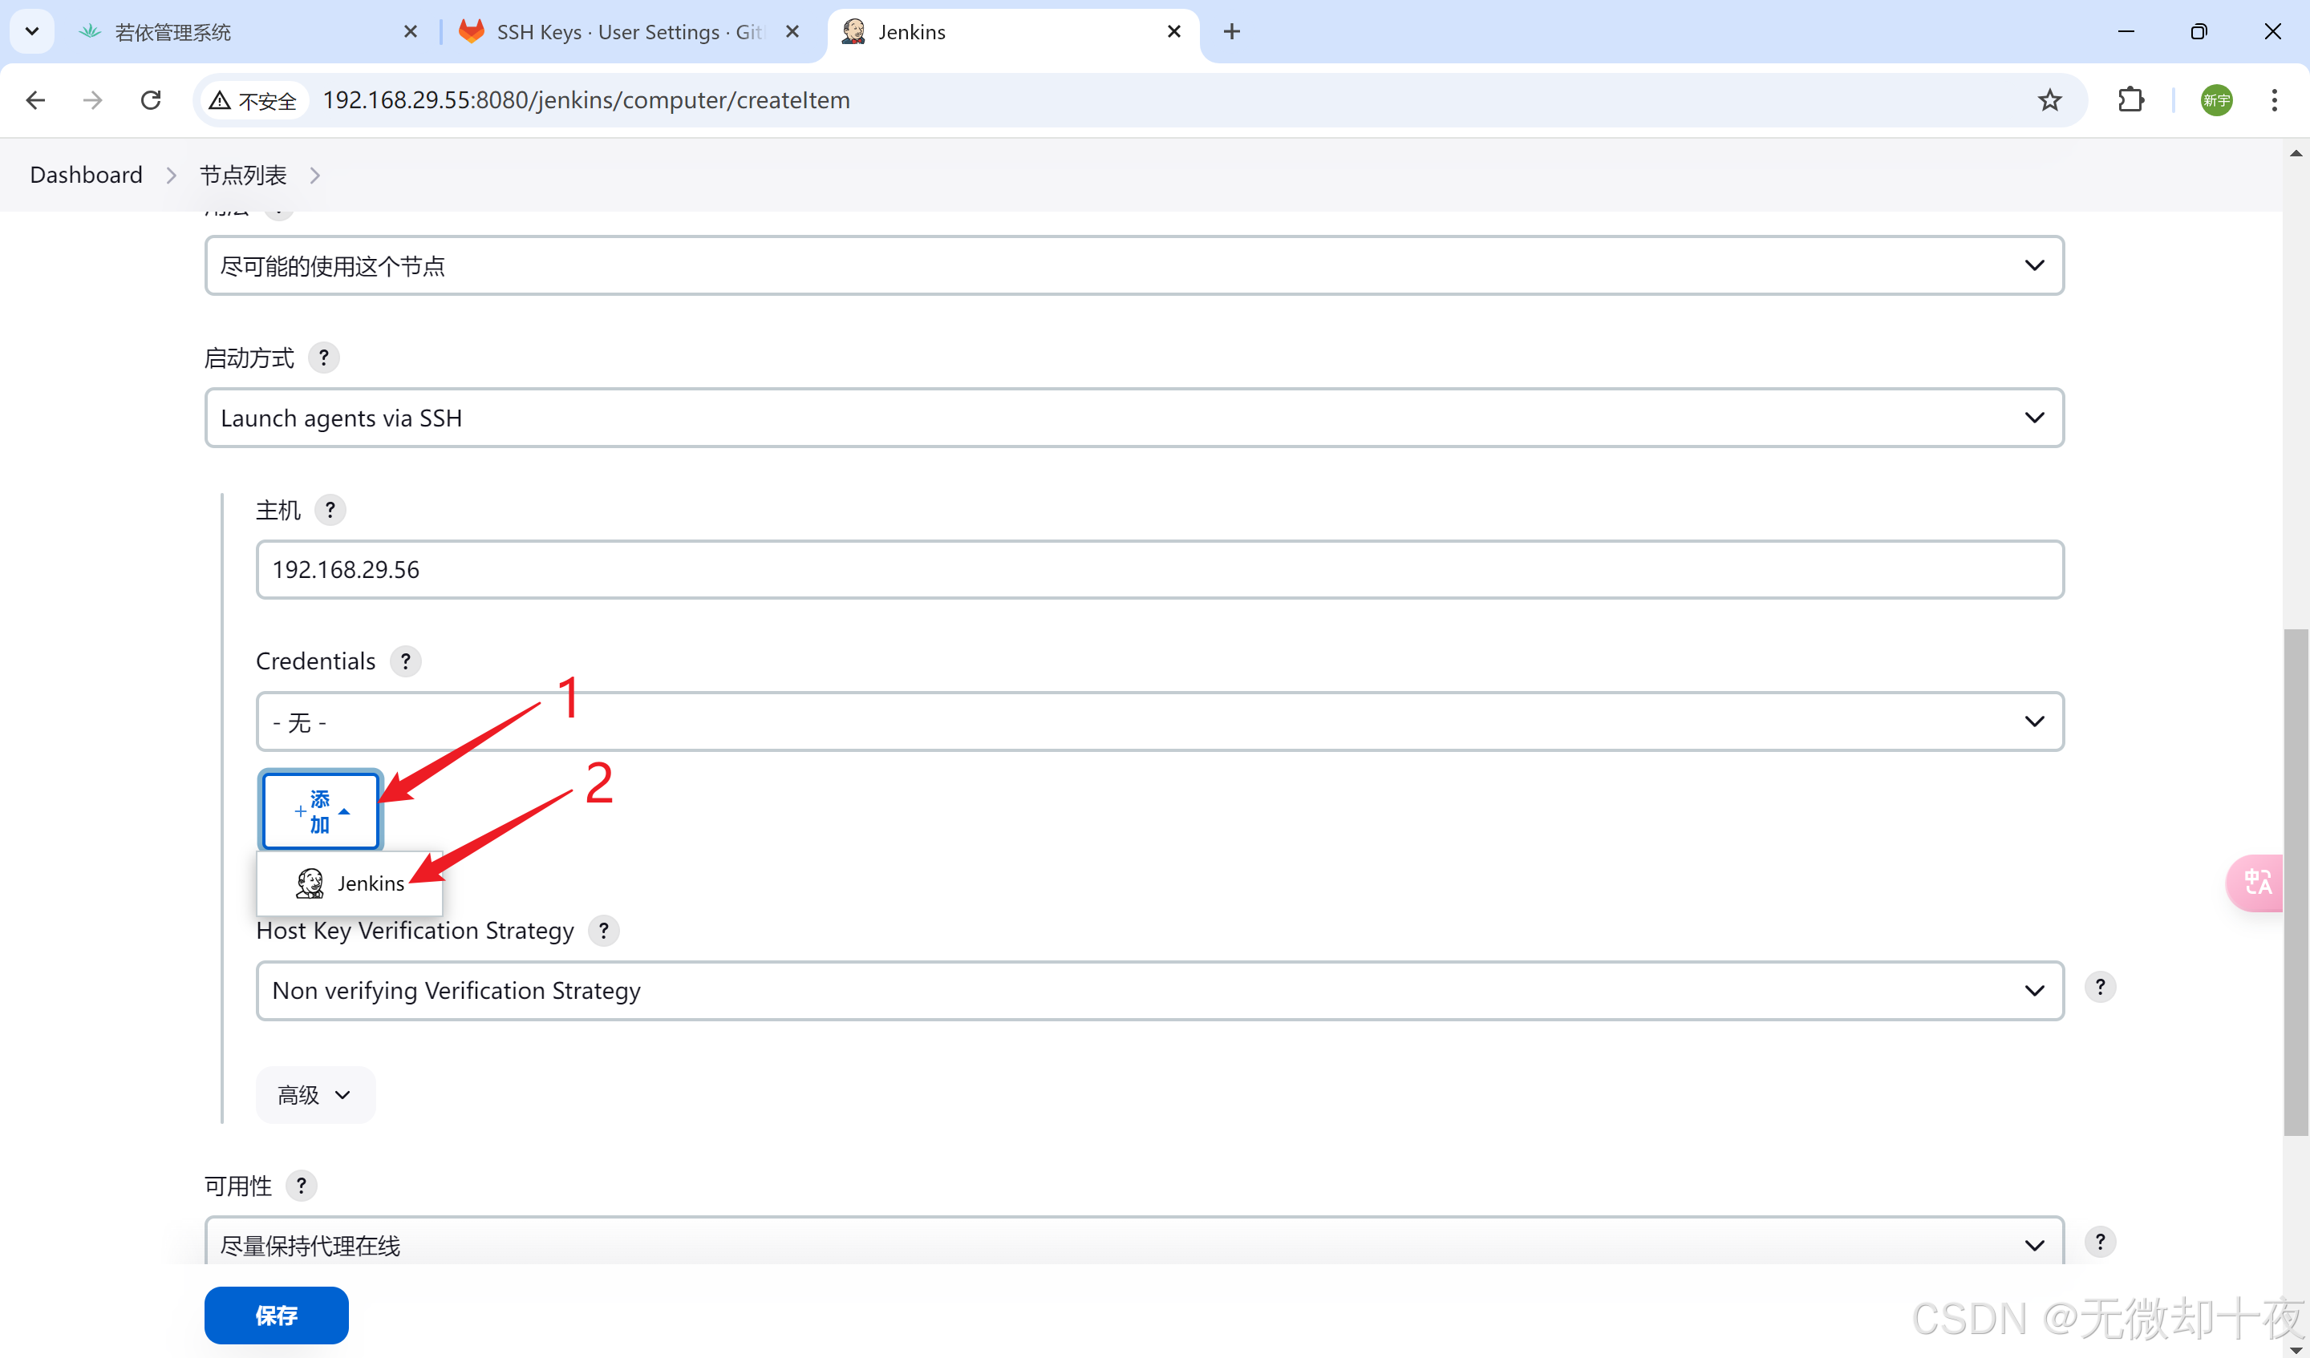Screen dimensions: 2310x1358
Task: Click help icon next to Host Key Verification Strategy label
Action: [x=603, y=930]
